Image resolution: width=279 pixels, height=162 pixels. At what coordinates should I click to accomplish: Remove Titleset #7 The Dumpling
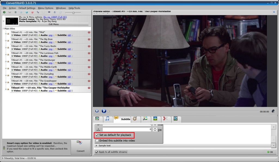(x=89, y=74)
